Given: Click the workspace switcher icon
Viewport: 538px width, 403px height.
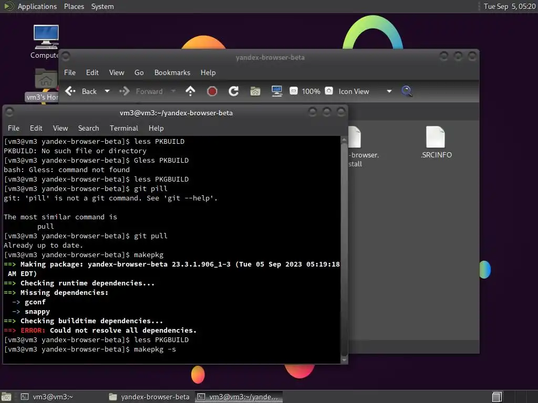Looking at the screenshot, I should pos(496,397).
